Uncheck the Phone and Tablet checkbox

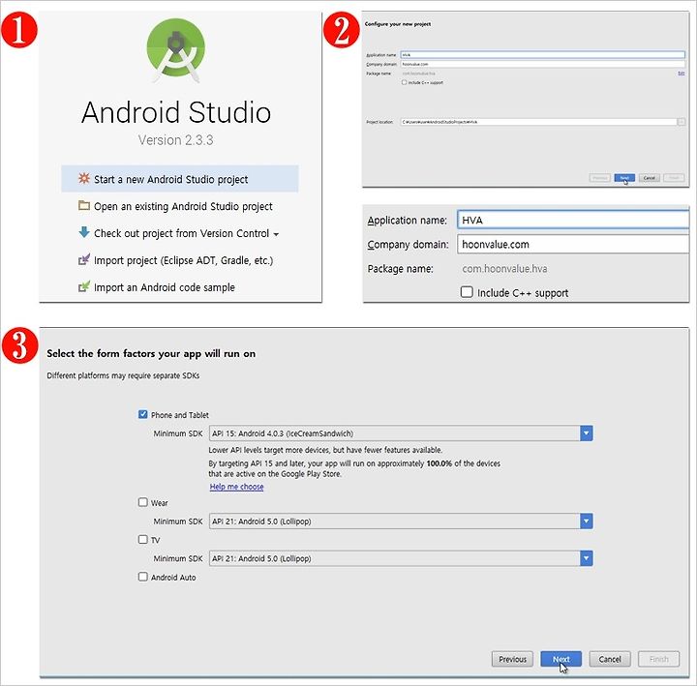click(142, 414)
